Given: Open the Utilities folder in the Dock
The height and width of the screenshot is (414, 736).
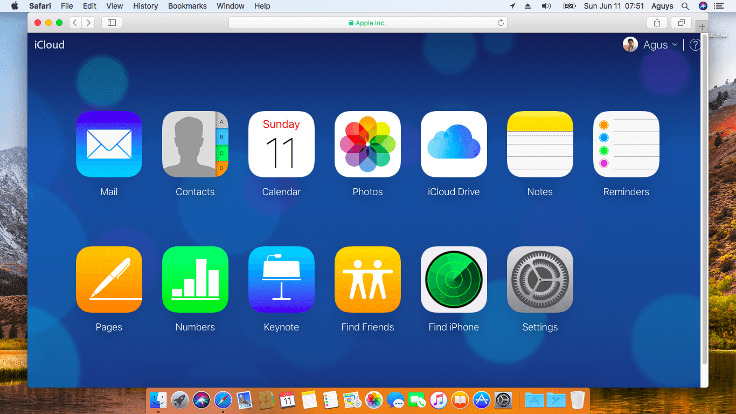Looking at the screenshot, I should [556, 400].
